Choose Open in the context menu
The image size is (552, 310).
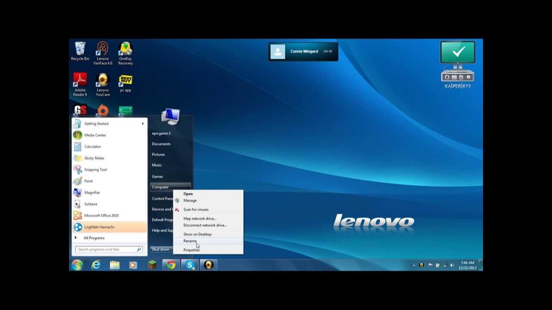(x=208, y=194)
